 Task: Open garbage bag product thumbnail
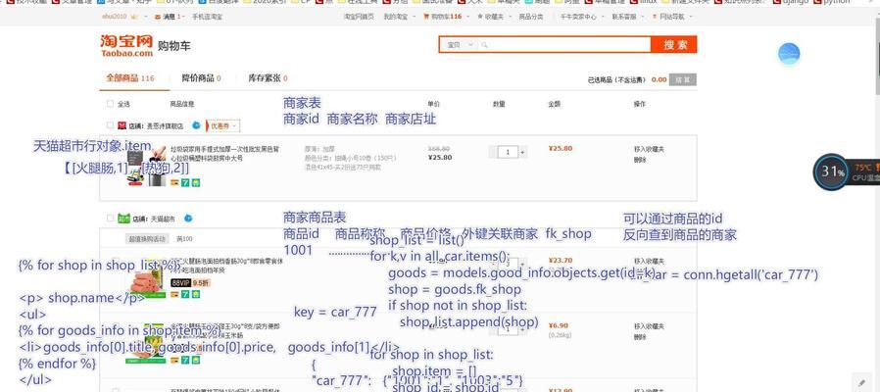(x=147, y=166)
